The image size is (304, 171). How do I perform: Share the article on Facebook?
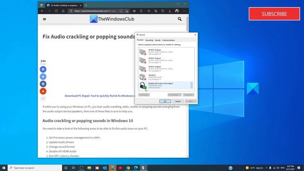[43, 69]
